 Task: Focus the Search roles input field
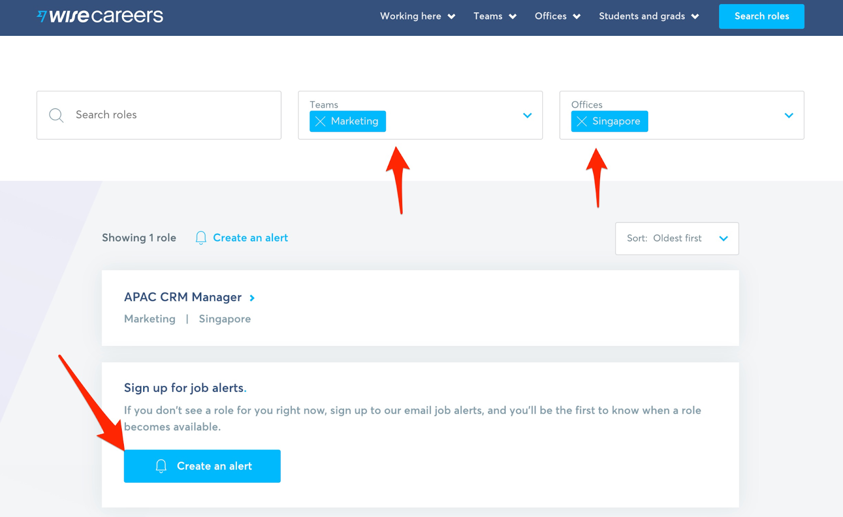(159, 115)
